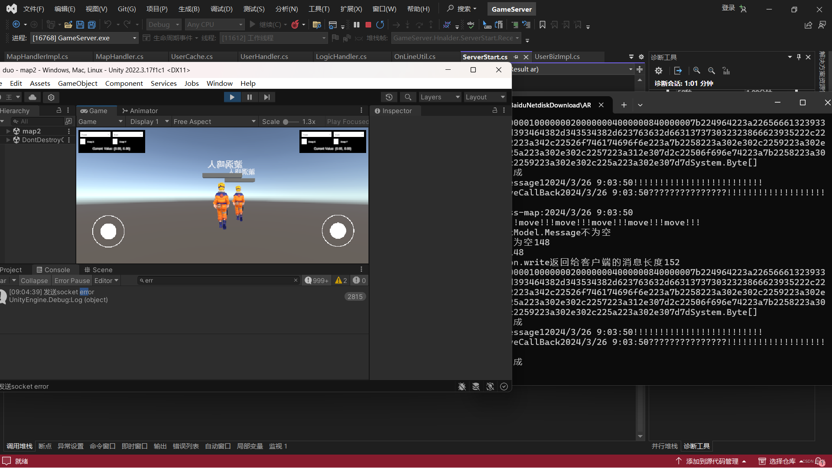The image size is (832, 468).
Task: Open the MapHandler.cs tab
Action: [x=120, y=57]
